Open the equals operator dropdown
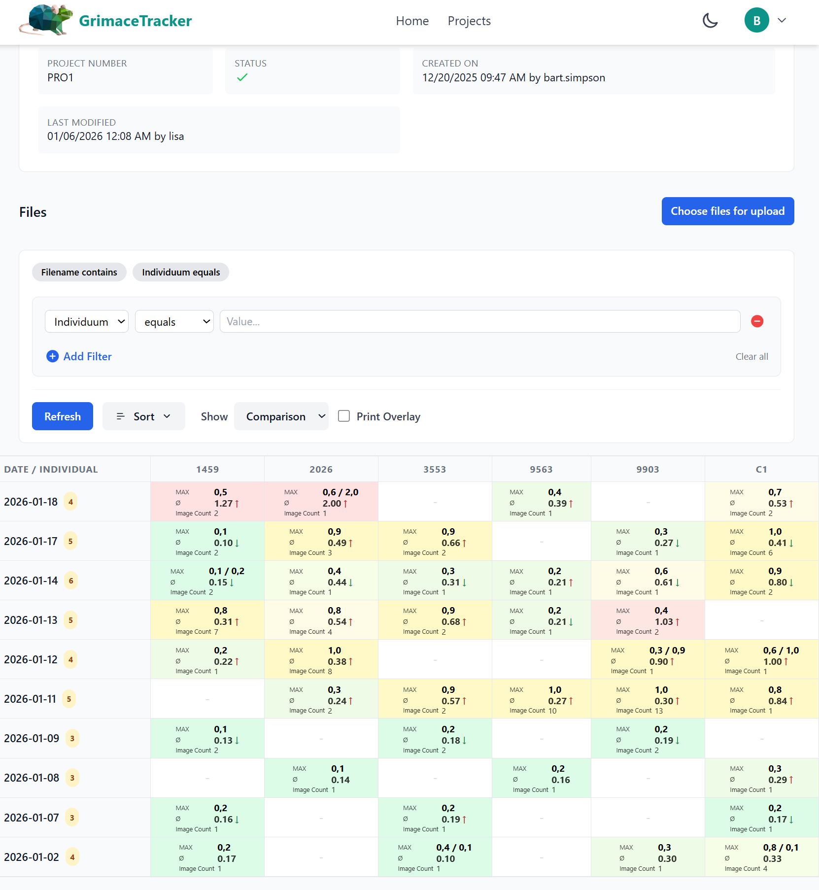 click(x=174, y=321)
